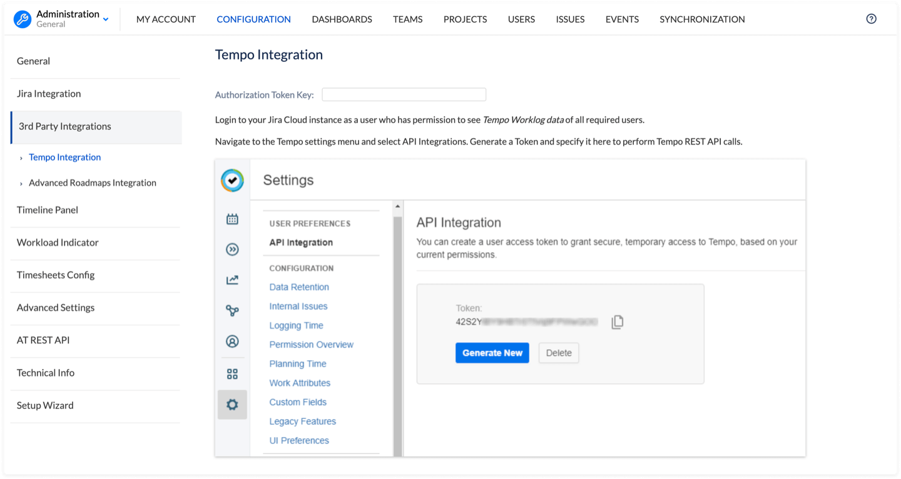Viewport: 901px width, 479px height.
Task: Click the chart reports icon in Tempo sidebar
Action: (232, 280)
